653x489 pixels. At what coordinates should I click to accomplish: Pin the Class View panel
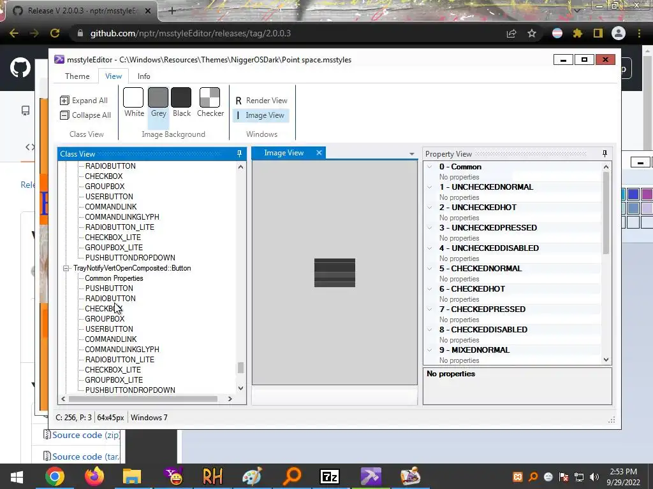tap(240, 154)
